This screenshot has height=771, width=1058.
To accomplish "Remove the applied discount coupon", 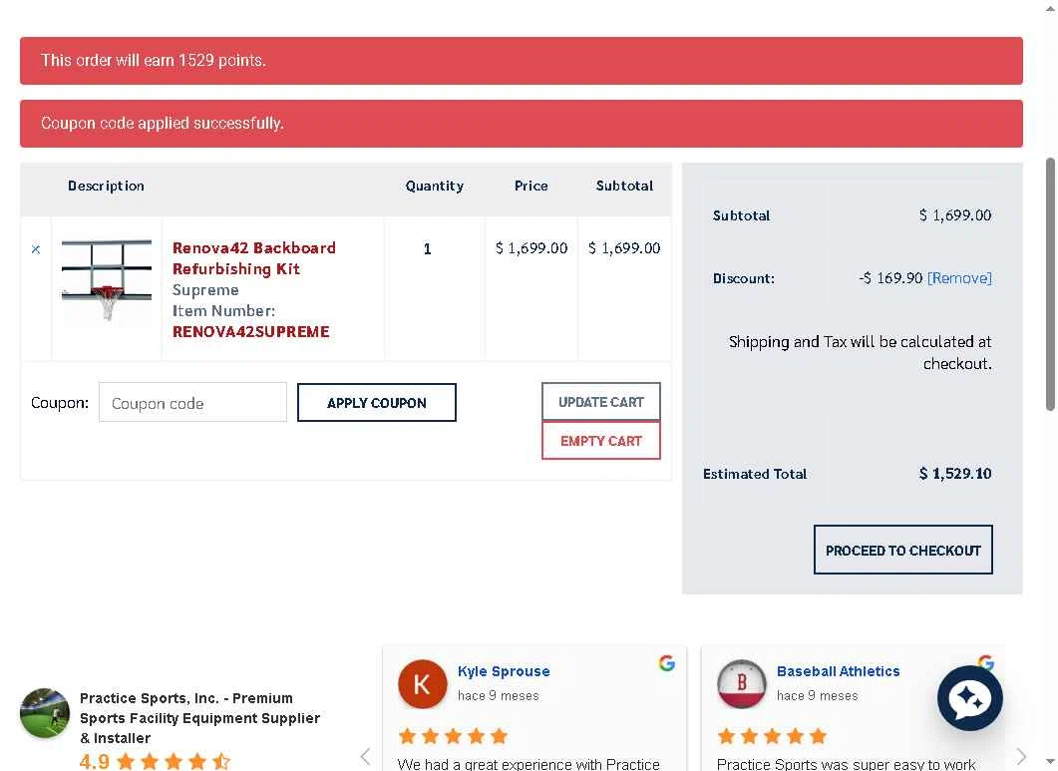I will tap(959, 278).
